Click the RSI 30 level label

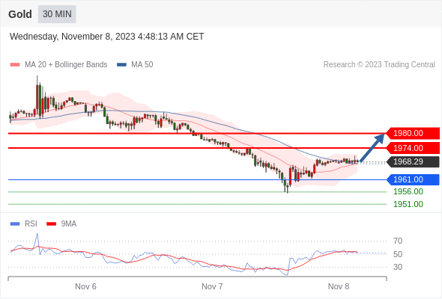click(398, 267)
